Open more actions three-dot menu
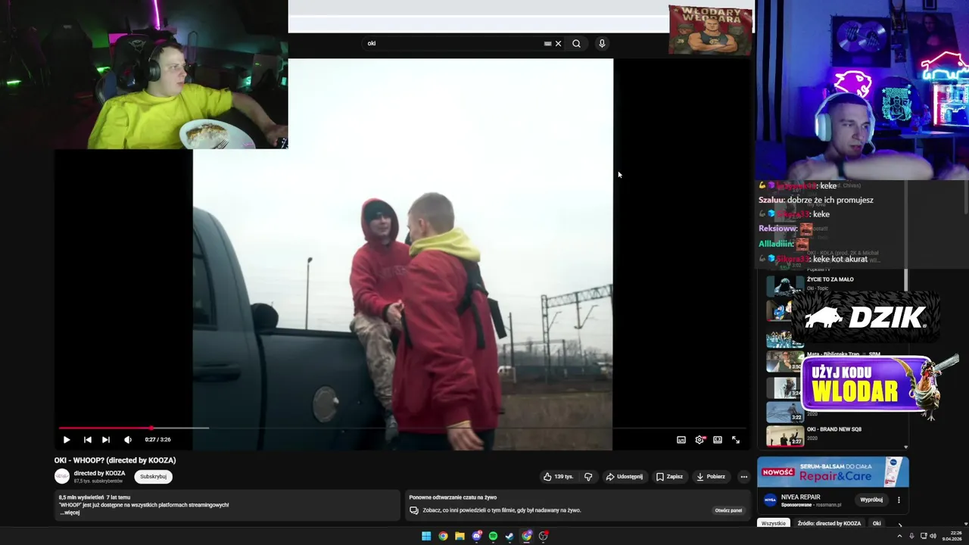This screenshot has width=969, height=545. 744,477
